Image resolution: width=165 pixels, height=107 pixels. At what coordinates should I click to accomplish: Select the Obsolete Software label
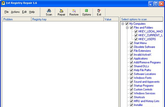click(x=144, y=47)
